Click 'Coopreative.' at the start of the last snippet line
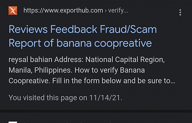Screen dimensions: 192x123 point(29,81)
